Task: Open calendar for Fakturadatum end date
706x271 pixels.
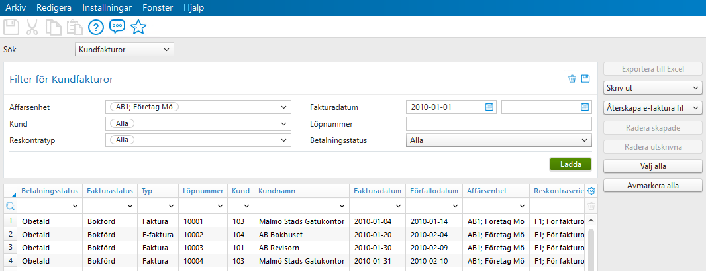Action: point(584,107)
